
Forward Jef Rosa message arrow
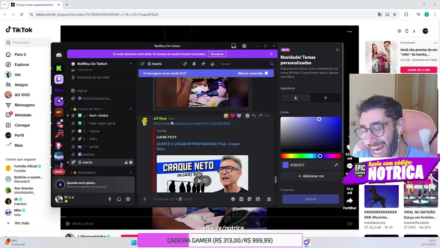pos(260,116)
